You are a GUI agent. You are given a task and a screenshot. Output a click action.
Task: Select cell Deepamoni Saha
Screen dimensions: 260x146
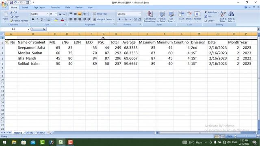click(33, 48)
